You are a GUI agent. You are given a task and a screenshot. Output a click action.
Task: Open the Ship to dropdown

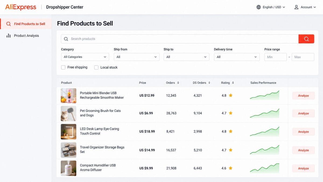point(186,57)
